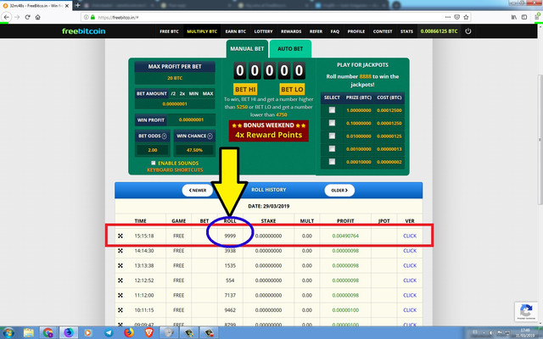Open the LOTTERY menu item
Image resolution: width=543 pixels, height=339 pixels.
(x=264, y=31)
